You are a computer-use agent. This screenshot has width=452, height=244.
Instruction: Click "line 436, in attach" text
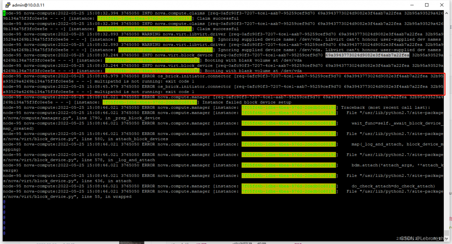[x=109, y=181]
